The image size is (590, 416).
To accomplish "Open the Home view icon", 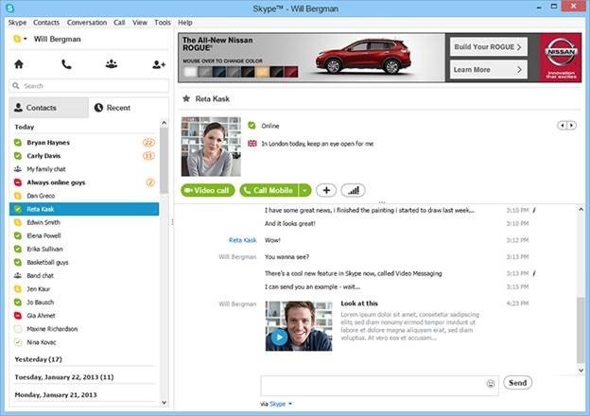I will (x=19, y=64).
